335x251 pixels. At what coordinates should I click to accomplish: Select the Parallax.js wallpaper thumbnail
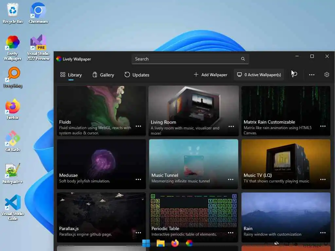point(101,217)
